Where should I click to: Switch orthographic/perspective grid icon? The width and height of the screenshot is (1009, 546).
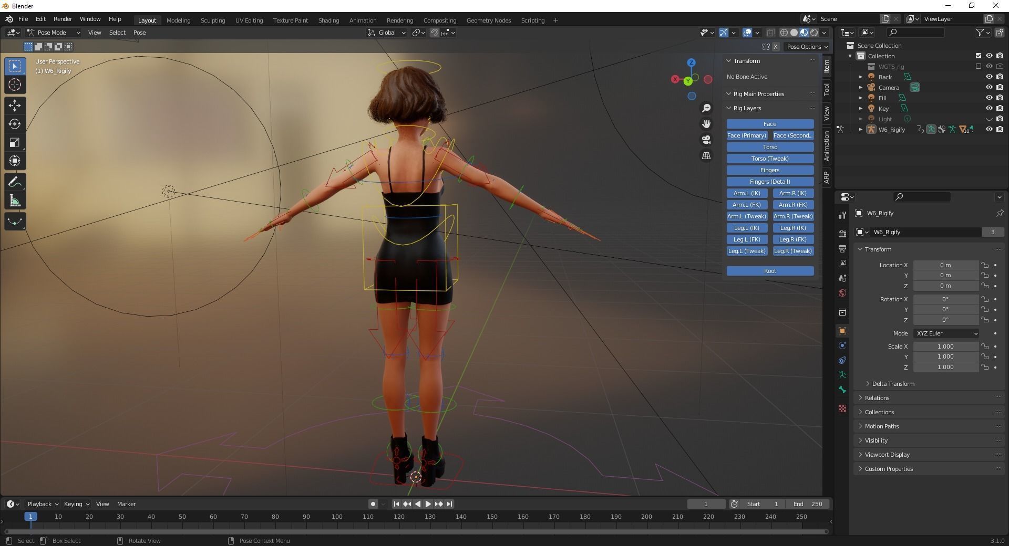pos(706,156)
